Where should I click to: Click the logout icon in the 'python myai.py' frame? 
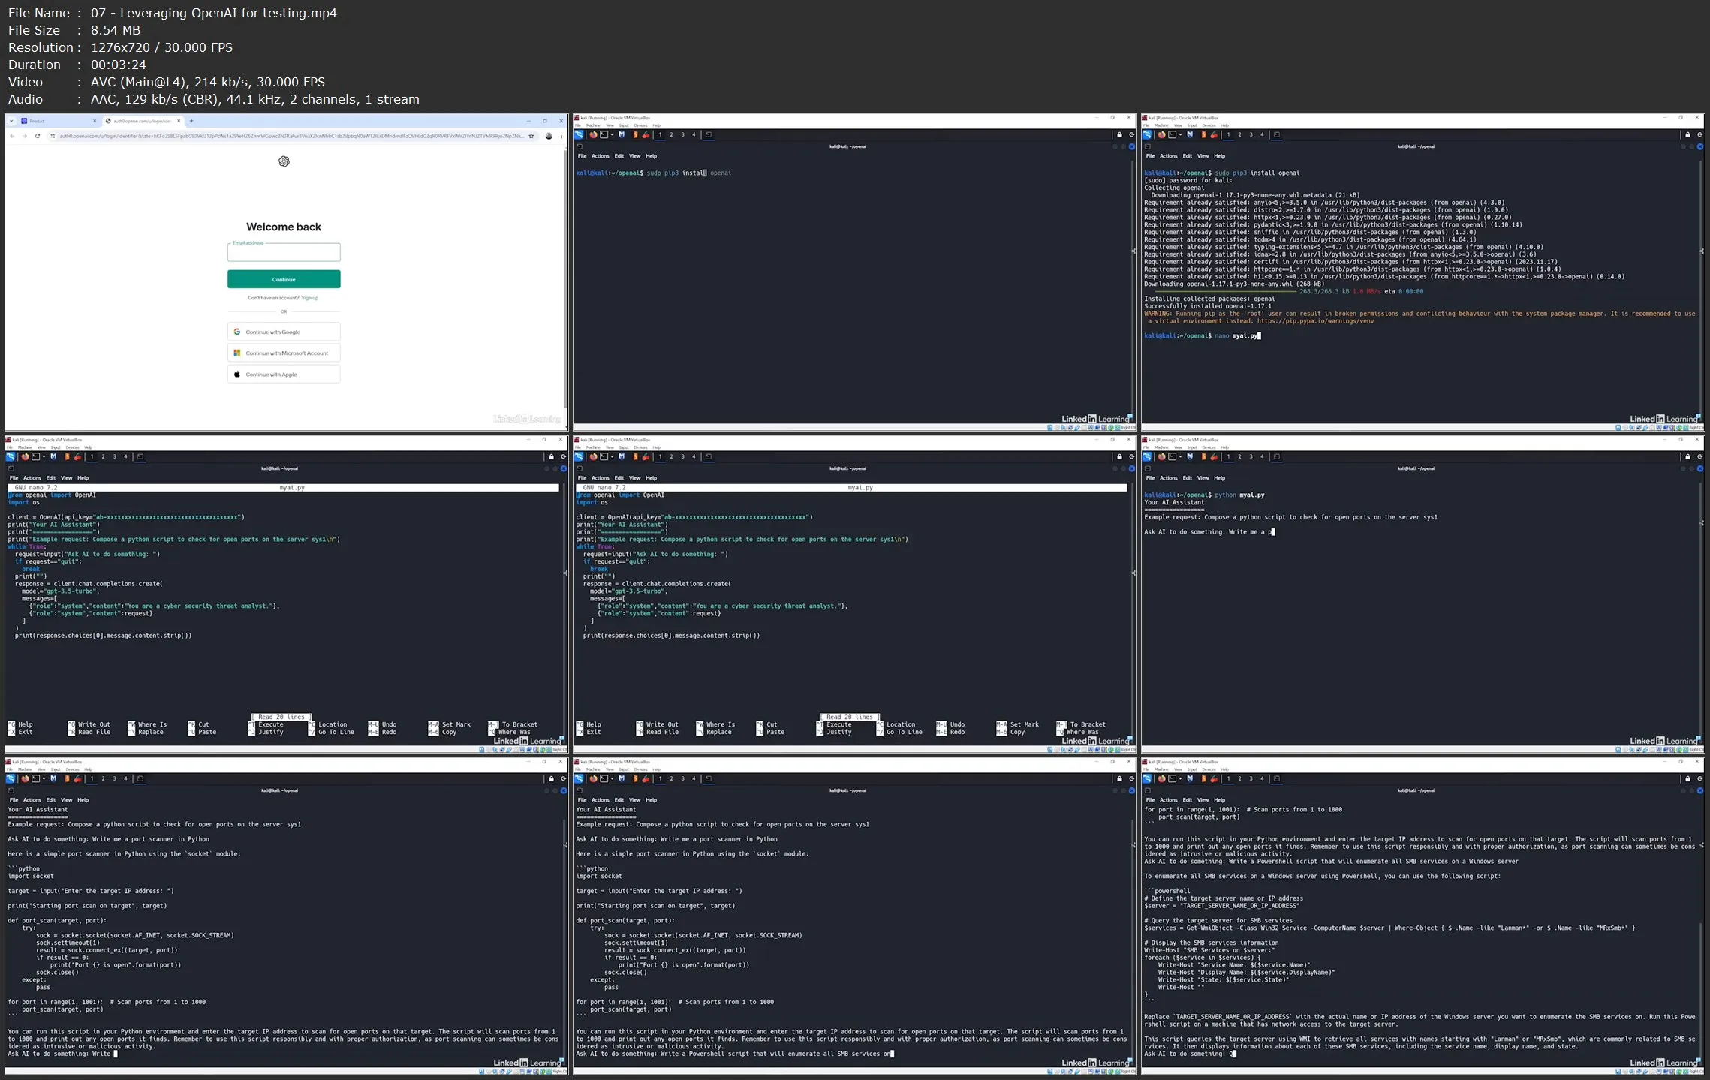tap(1699, 457)
